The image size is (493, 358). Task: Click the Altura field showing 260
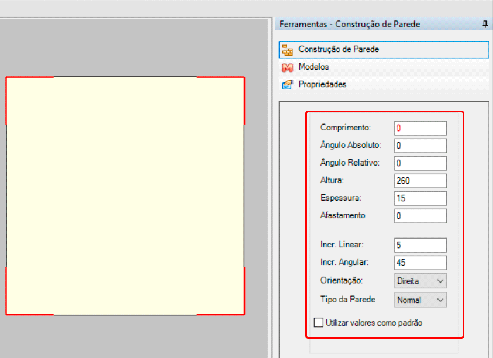420,181
